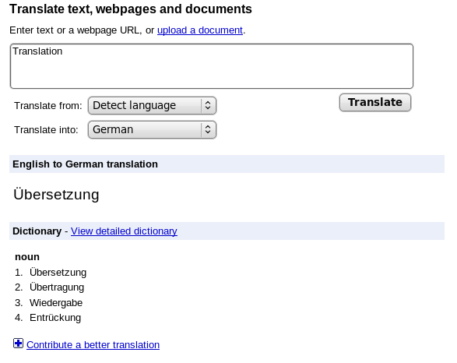
Task: Click dictionary entry Entrückung
Action: coord(55,318)
